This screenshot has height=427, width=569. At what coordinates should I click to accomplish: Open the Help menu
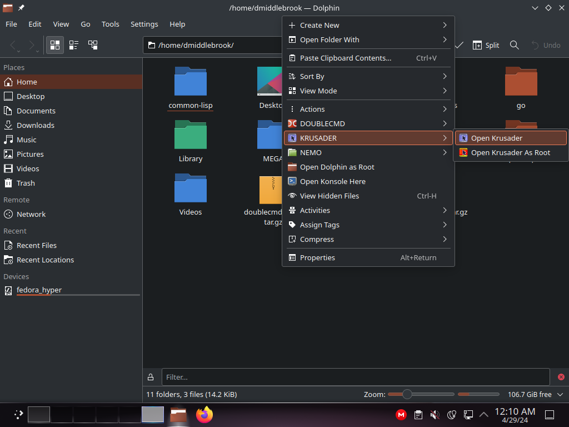click(177, 24)
